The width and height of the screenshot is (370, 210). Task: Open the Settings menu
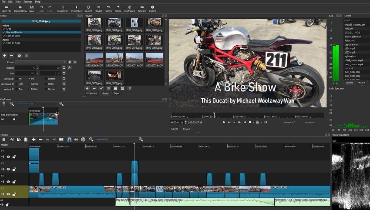28,2
